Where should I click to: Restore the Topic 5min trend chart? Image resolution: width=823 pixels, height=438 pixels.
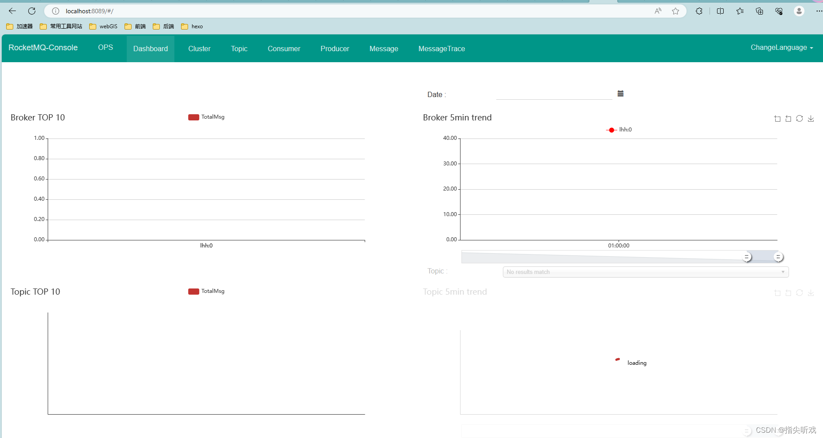tap(800, 293)
